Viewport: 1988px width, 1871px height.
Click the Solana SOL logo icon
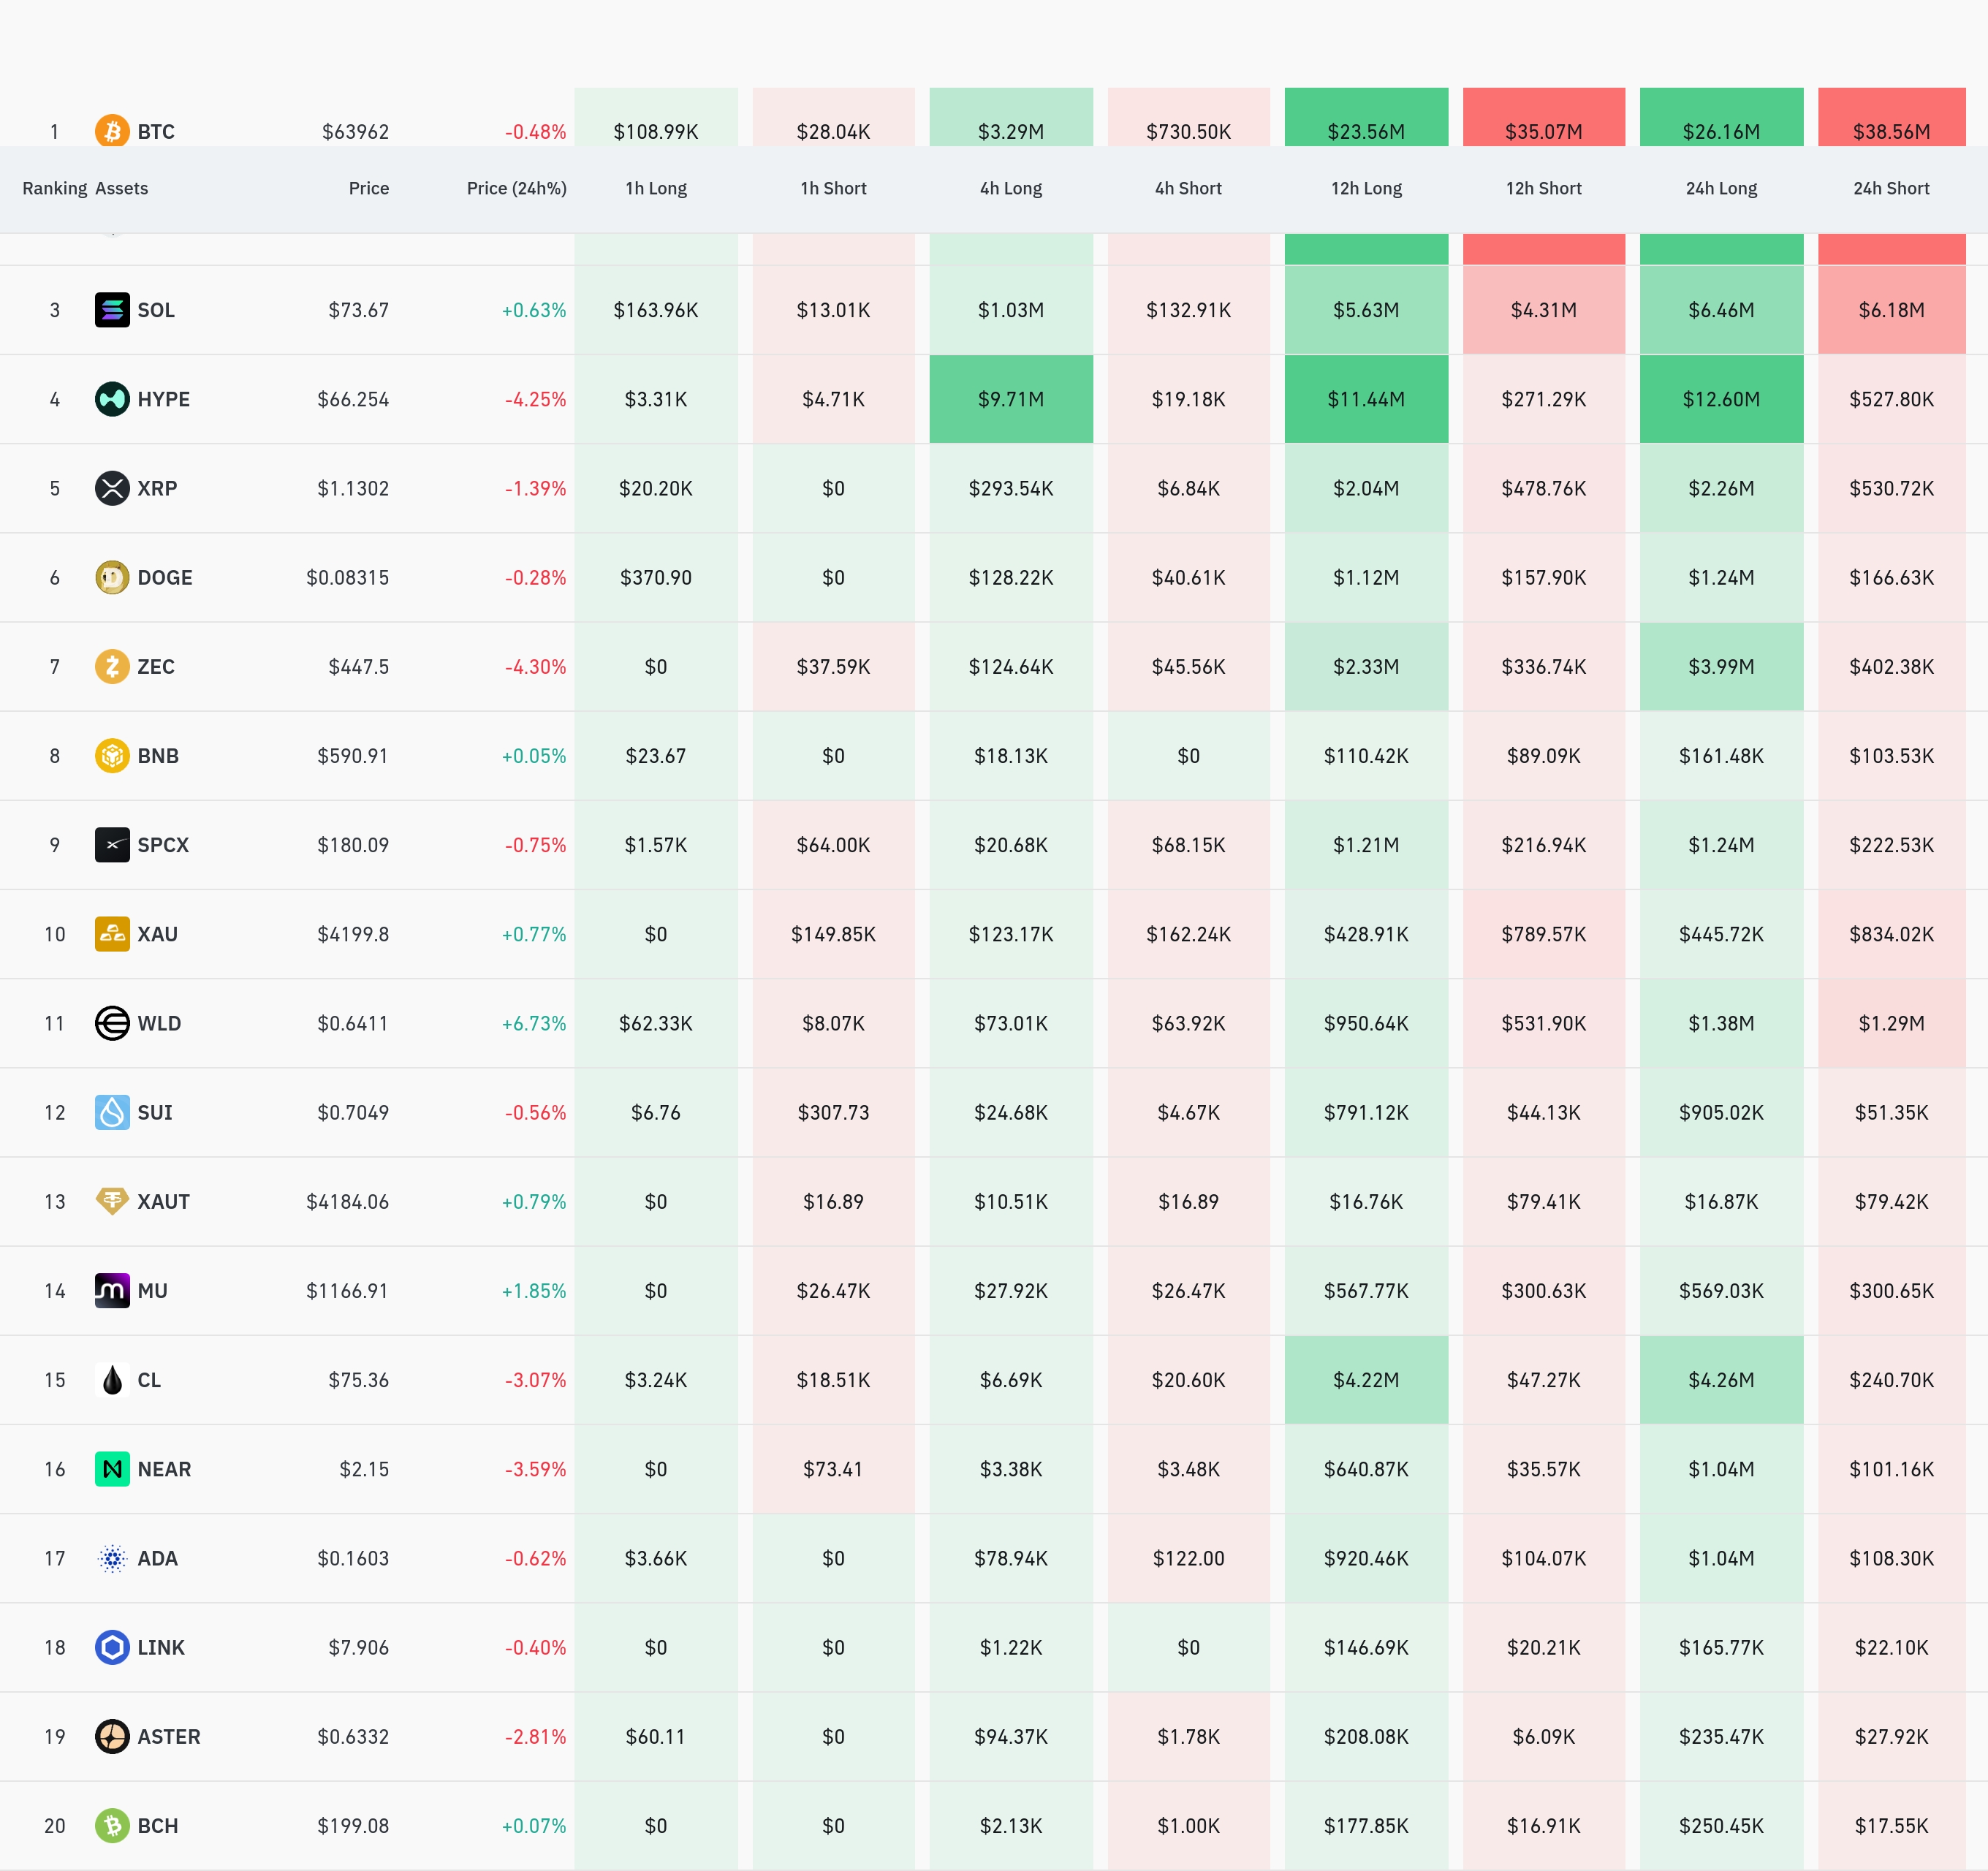click(x=112, y=310)
